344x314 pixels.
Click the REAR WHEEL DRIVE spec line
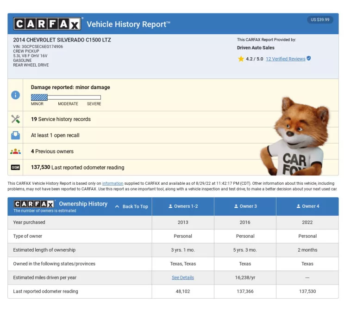tap(31, 65)
